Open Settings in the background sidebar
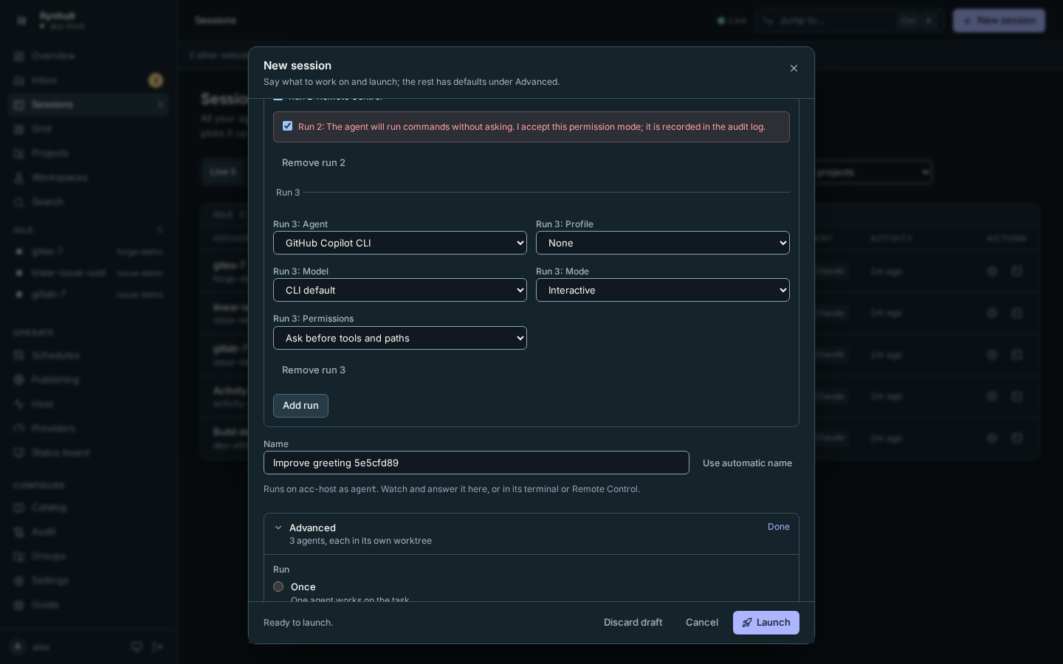The height and width of the screenshot is (664, 1063). [89, 581]
